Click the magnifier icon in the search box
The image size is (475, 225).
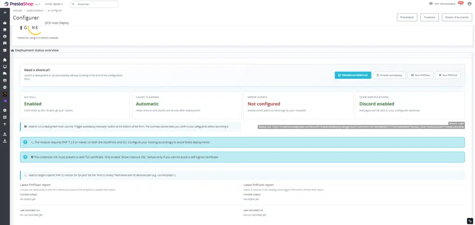click(x=73, y=4)
